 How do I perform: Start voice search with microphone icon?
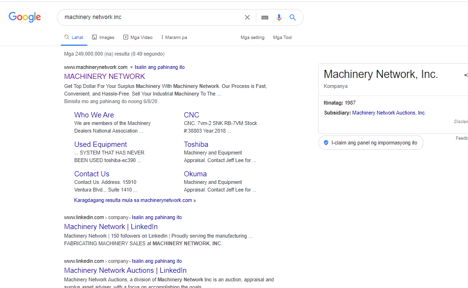(x=279, y=18)
